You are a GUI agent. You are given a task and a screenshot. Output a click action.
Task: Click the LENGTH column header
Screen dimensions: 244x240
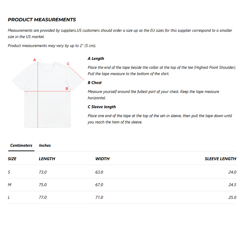point(47,159)
